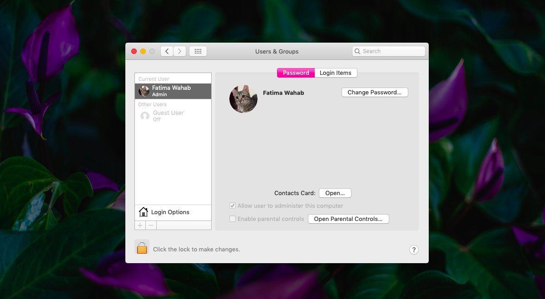Screen dimensions: 545x299
Task: Click the lock icon to make changes
Action: tap(142, 247)
